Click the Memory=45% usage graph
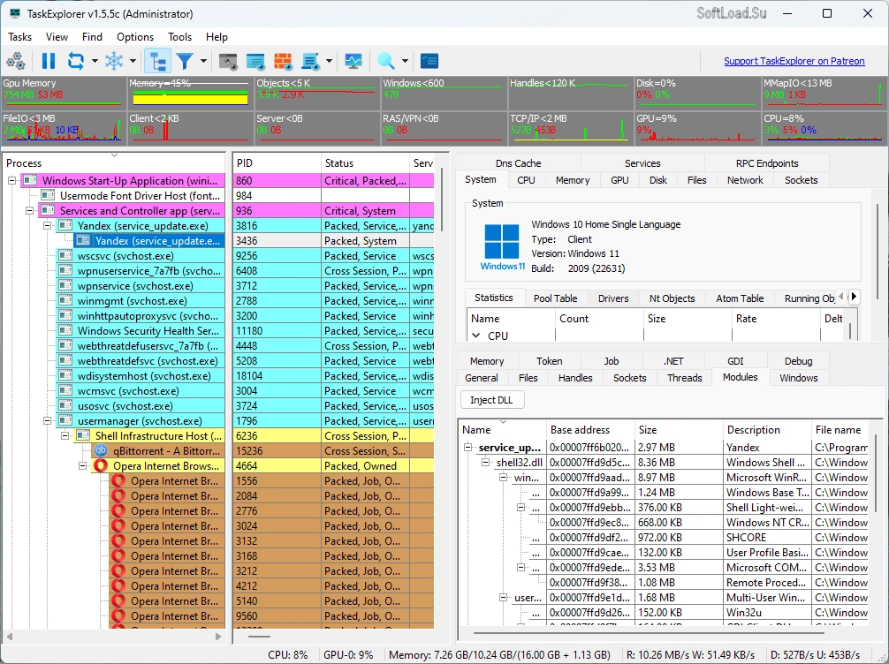 click(x=189, y=94)
